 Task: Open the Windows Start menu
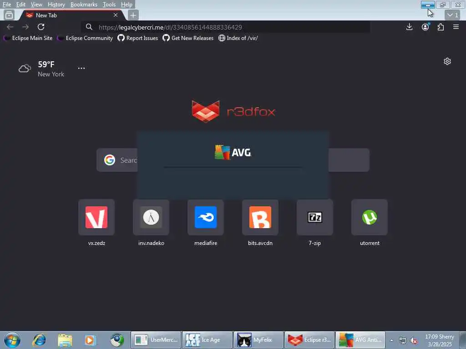coord(12,340)
